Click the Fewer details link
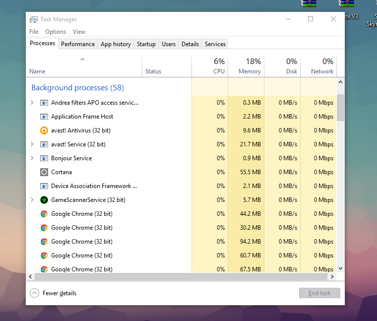The width and height of the screenshot is (377, 321). click(60, 293)
